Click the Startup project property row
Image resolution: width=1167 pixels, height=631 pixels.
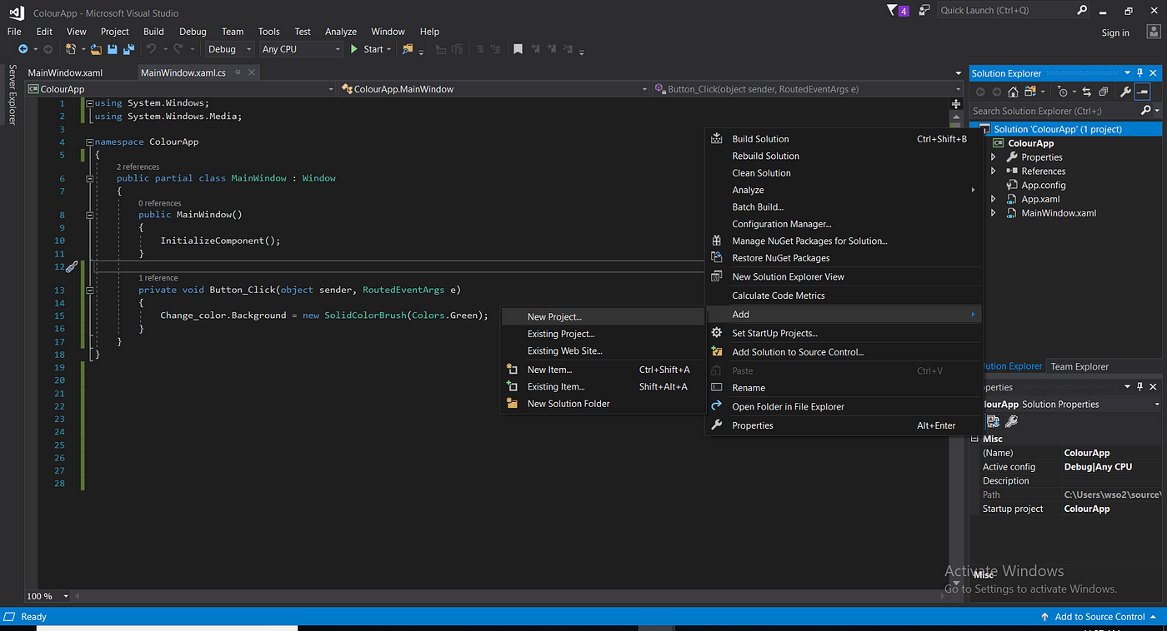coord(1069,509)
